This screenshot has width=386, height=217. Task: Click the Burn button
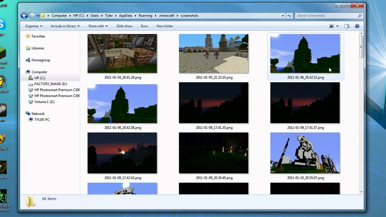[x=144, y=26]
